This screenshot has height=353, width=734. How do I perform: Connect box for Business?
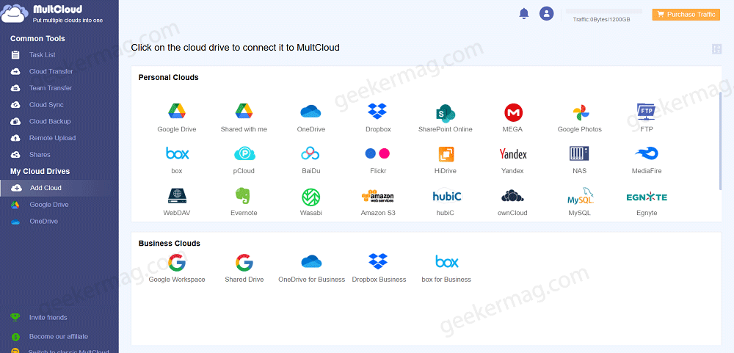(446, 261)
